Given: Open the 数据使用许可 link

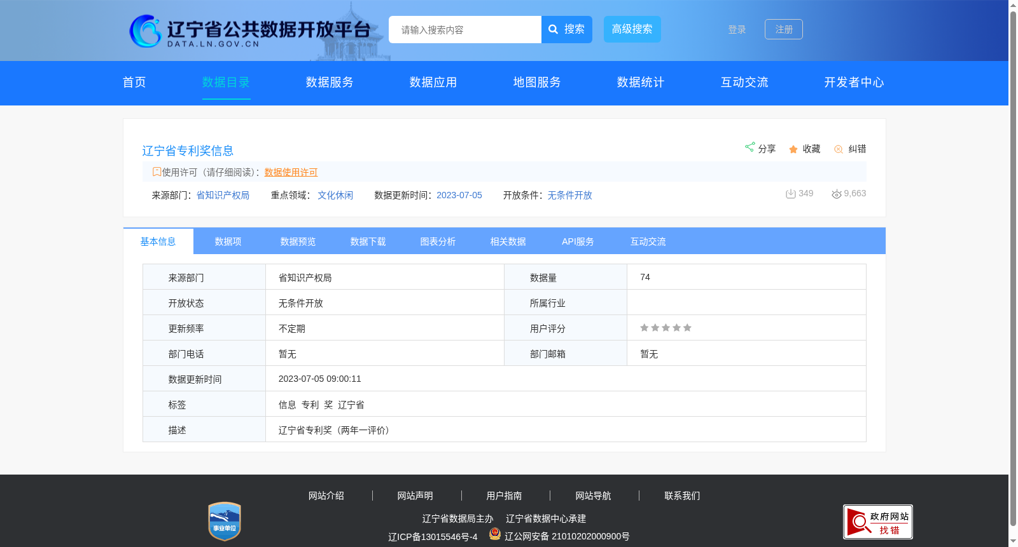Looking at the screenshot, I should [291, 172].
